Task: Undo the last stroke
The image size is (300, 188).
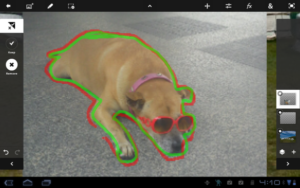Action: (x=6, y=152)
